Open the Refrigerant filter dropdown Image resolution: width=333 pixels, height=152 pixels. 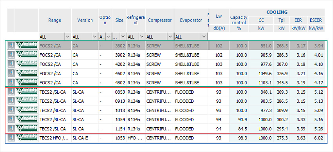click(142, 37)
